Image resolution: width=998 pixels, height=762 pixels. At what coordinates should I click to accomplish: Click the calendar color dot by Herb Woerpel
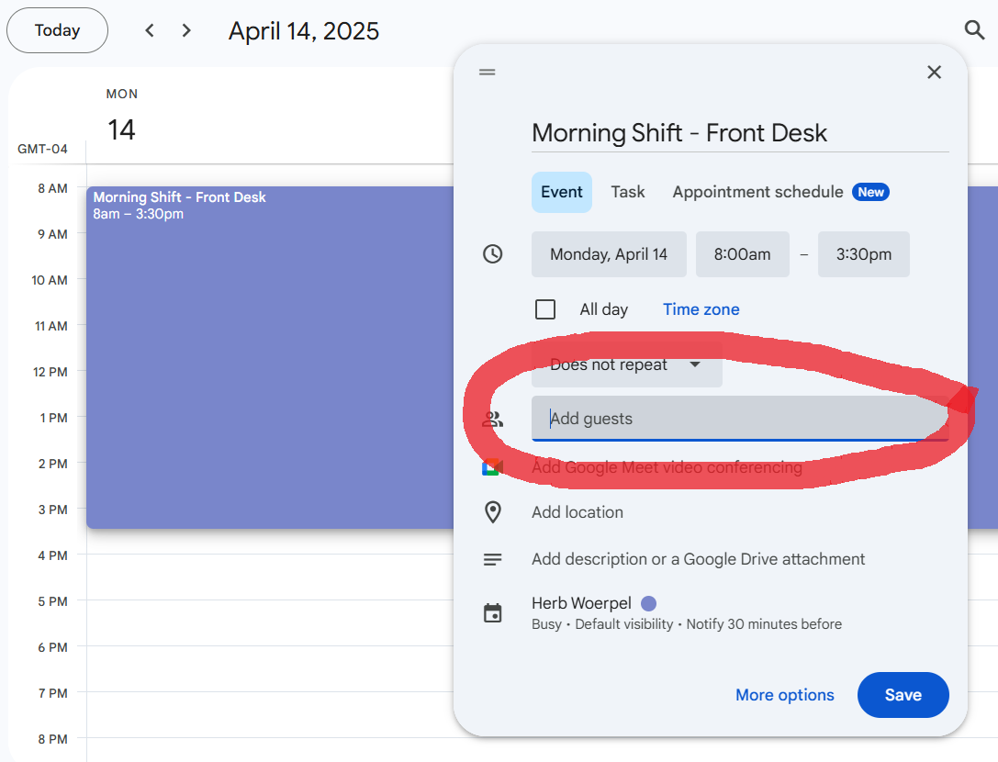tap(648, 603)
